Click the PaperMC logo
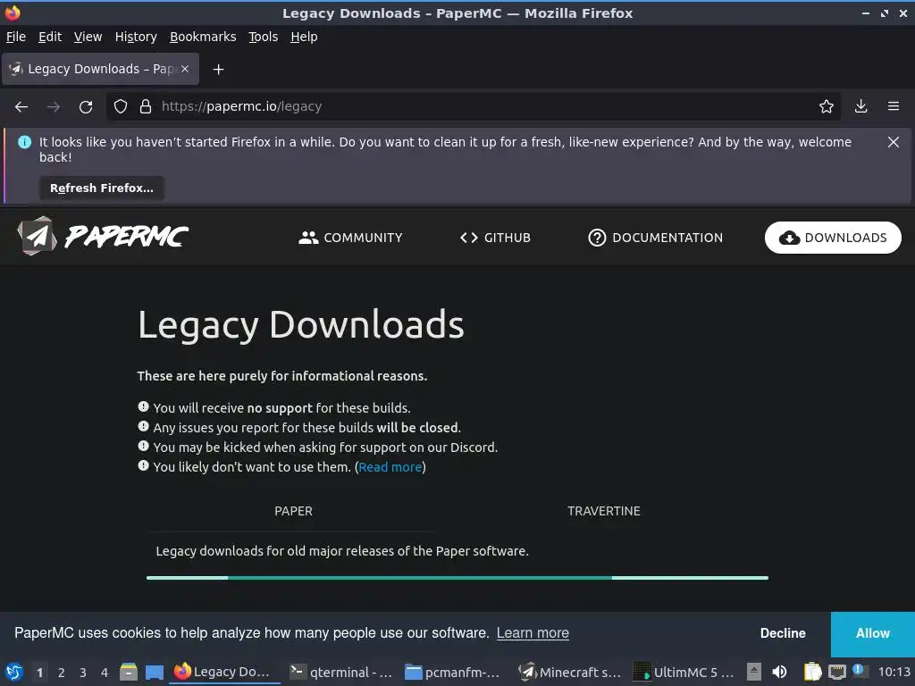This screenshot has width=915, height=686. (x=103, y=236)
